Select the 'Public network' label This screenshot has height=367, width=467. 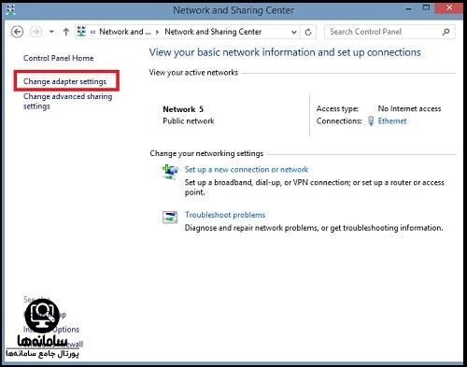[x=189, y=121]
